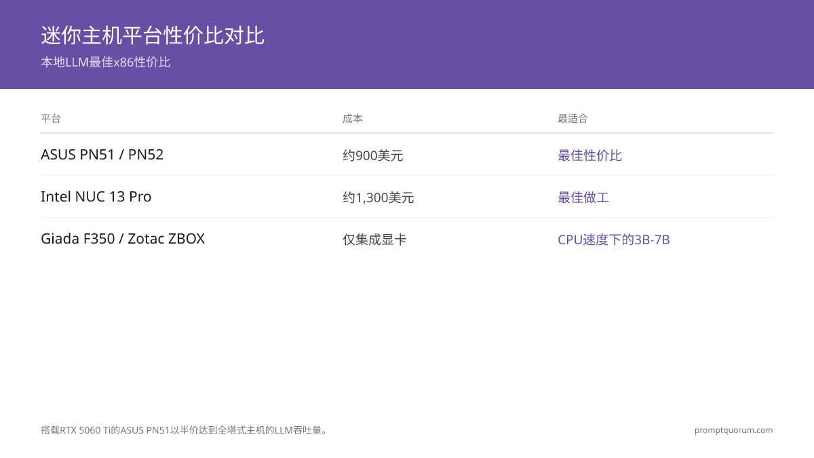Open the promptquorum.com link

coord(734,430)
